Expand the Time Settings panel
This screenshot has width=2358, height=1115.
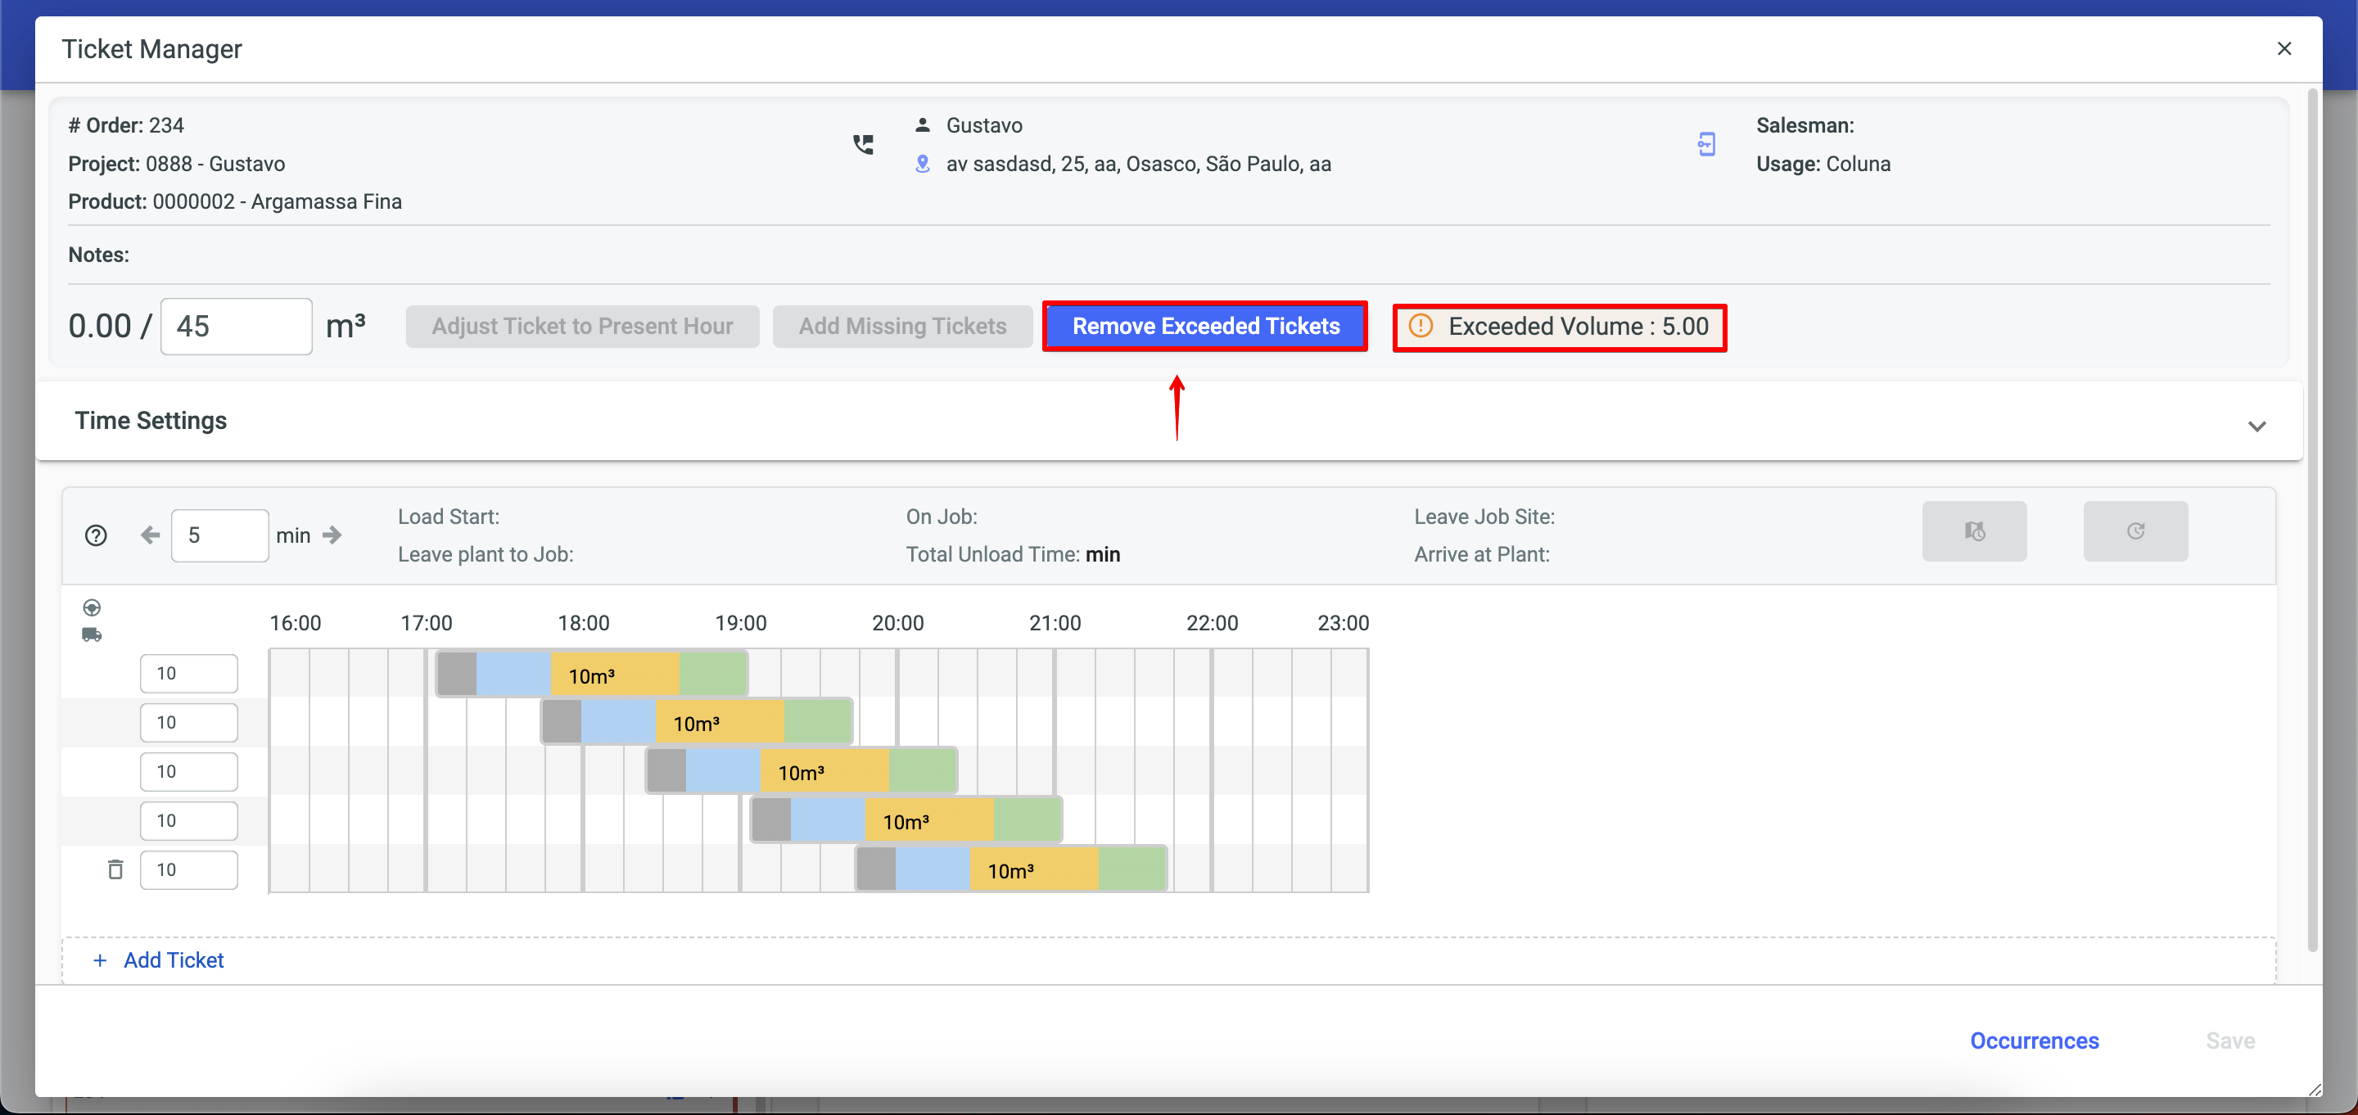(x=2256, y=426)
